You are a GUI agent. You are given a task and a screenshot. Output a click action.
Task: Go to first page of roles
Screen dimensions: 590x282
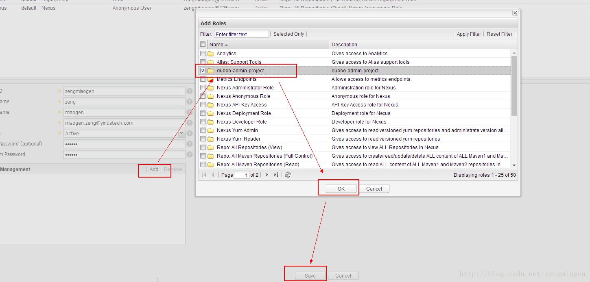pos(204,175)
